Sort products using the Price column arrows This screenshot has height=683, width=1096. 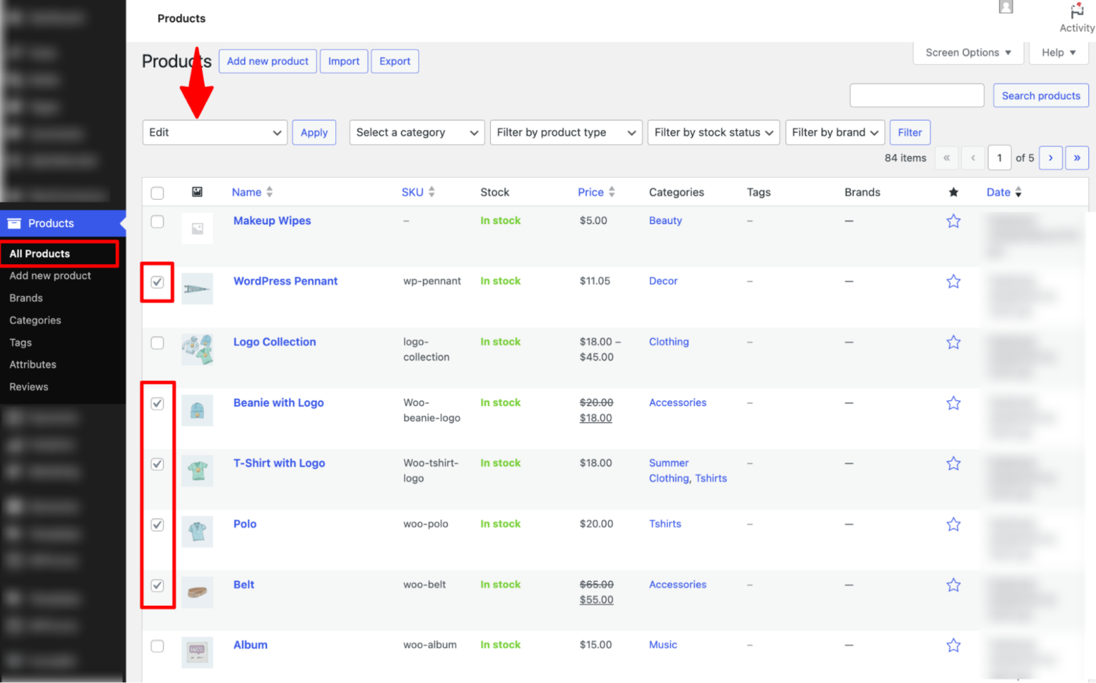610,191
